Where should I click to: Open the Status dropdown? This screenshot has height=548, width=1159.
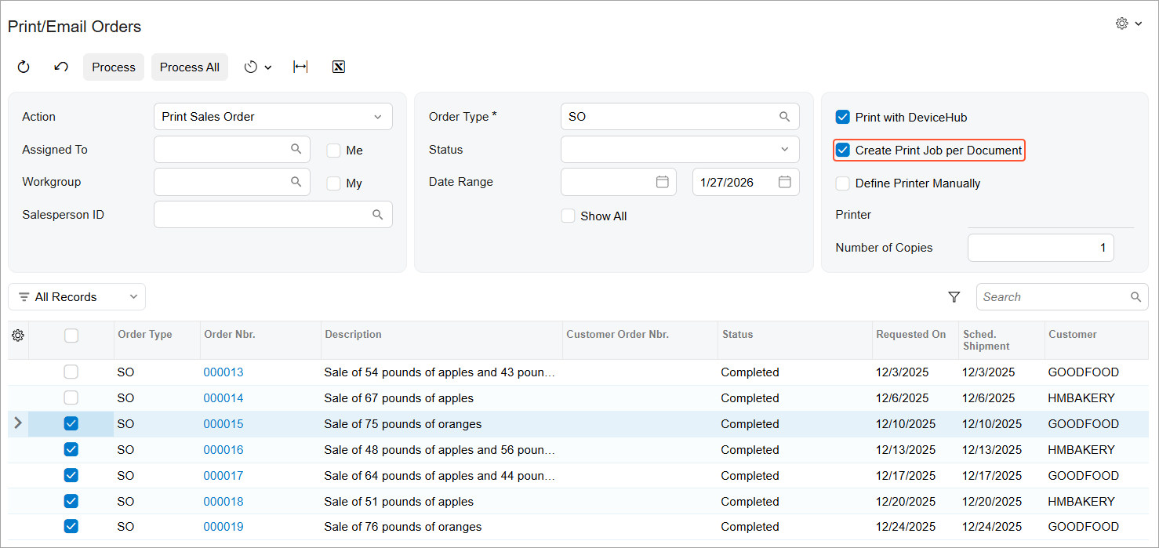click(x=680, y=150)
